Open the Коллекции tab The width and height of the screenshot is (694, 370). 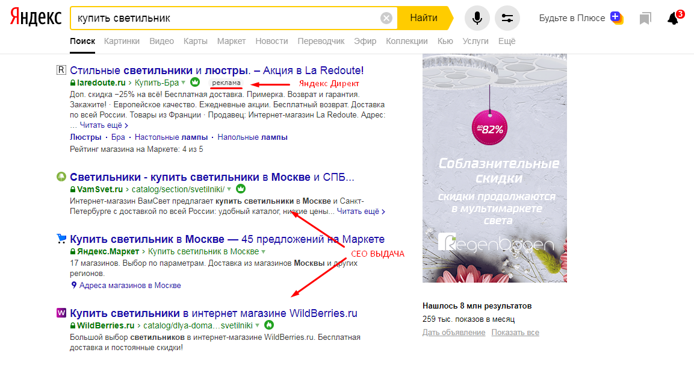(407, 41)
